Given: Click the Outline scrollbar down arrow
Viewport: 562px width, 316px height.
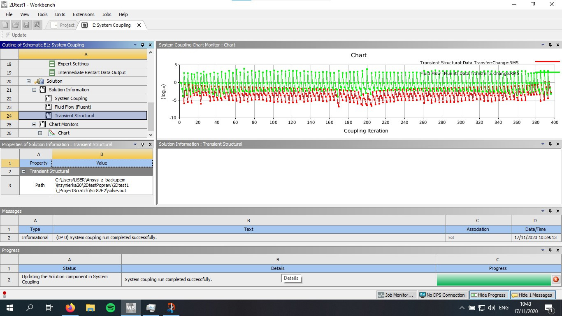Looking at the screenshot, I should click(150, 135).
